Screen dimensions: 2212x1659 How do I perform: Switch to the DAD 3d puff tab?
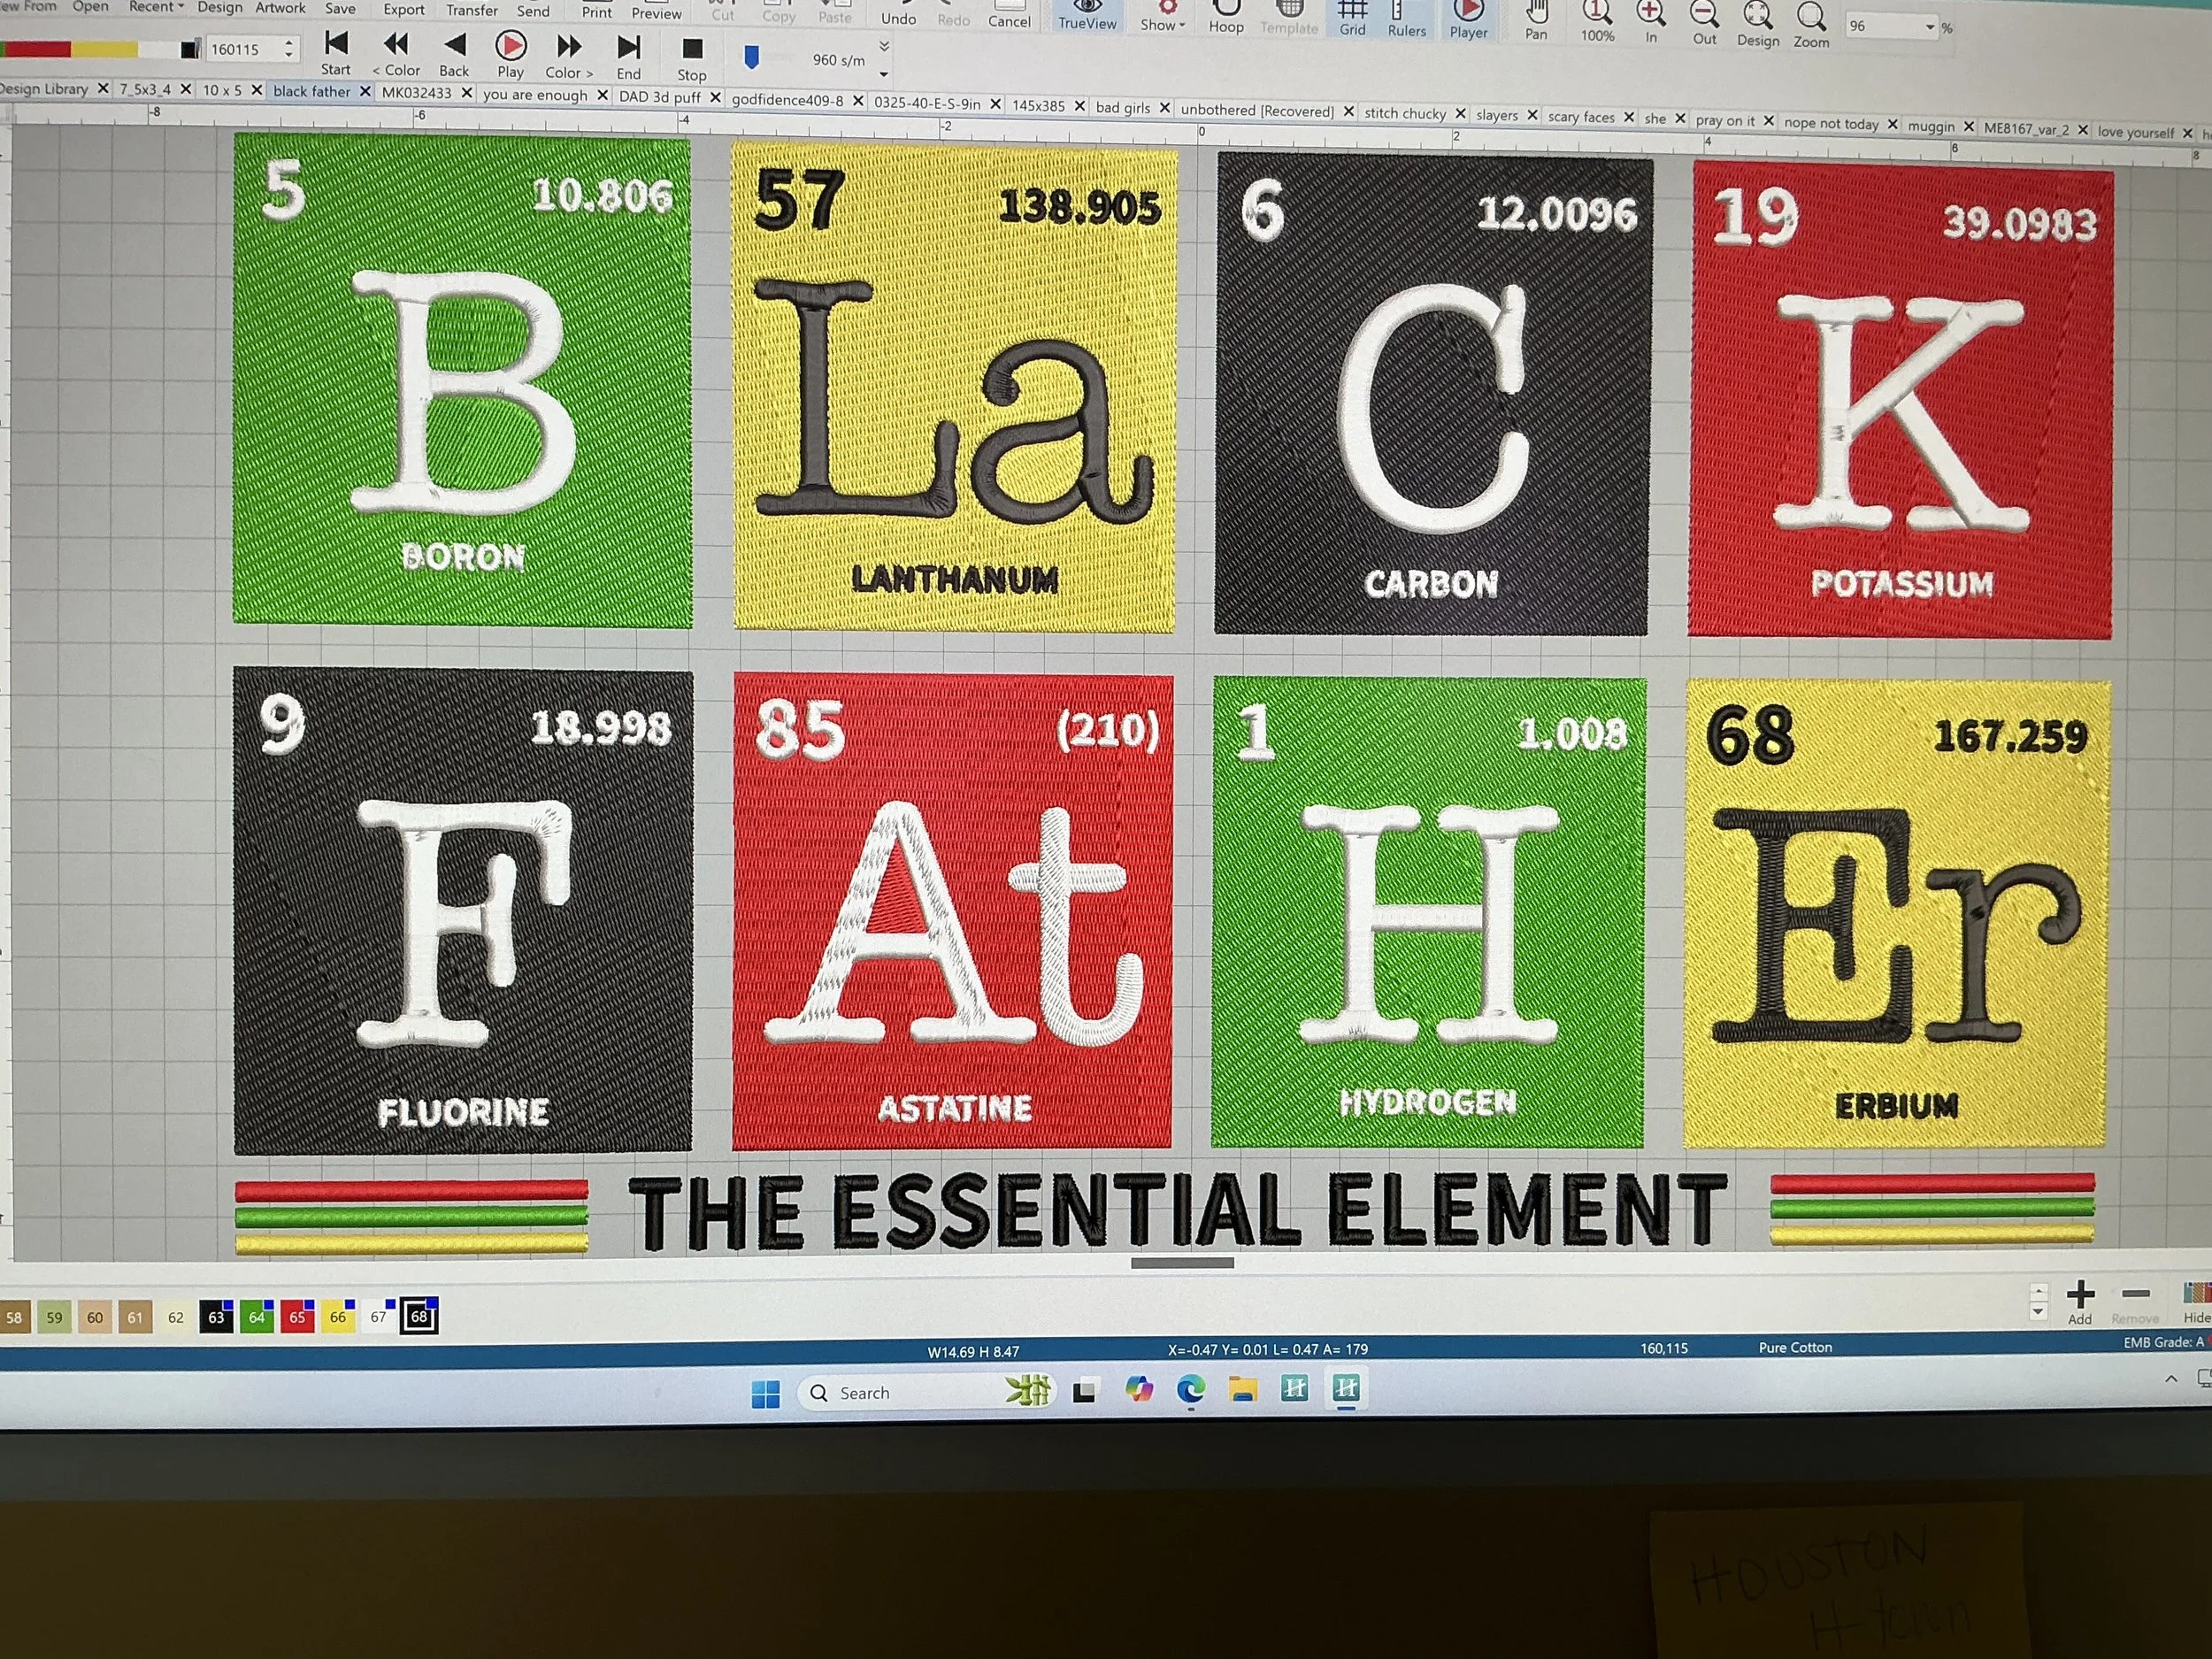point(659,97)
